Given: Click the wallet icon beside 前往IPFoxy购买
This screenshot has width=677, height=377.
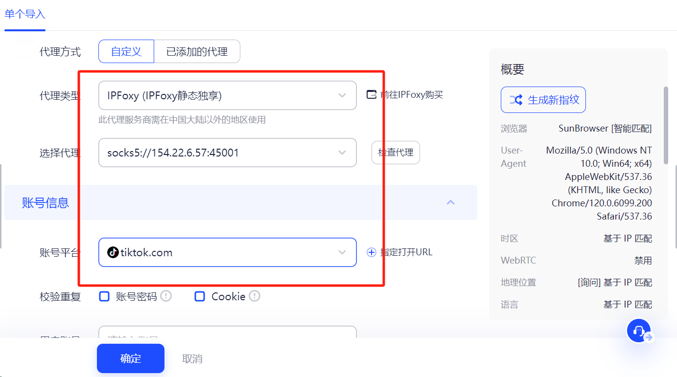Looking at the screenshot, I should click(x=372, y=94).
